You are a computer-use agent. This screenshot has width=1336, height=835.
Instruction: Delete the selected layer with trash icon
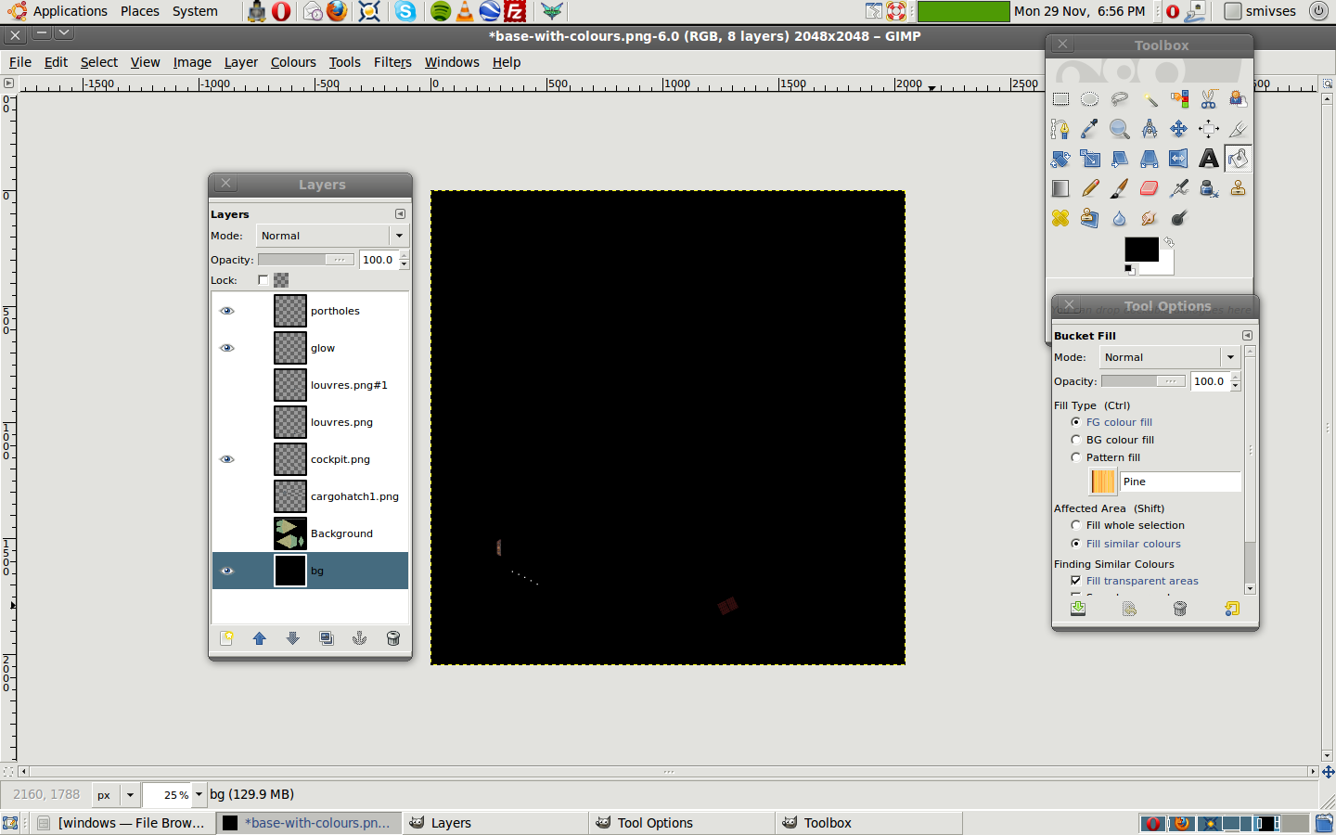pyautogui.click(x=392, y=638)
